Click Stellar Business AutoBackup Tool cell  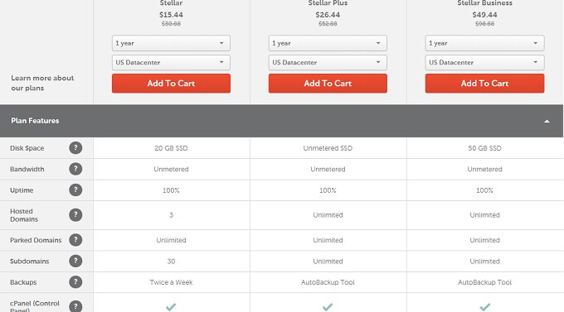click(484, 282)
